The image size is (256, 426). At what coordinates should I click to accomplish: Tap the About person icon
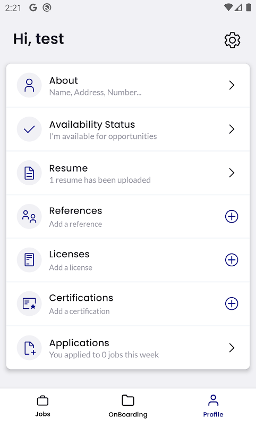pos(29,85)
